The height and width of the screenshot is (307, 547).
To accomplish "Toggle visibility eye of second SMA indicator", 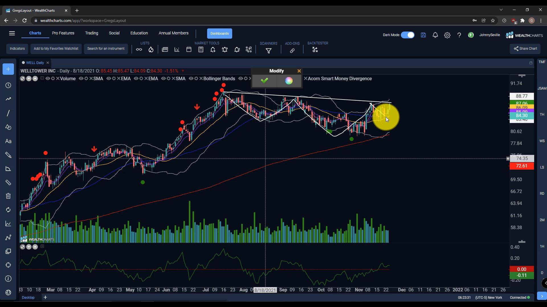I will click(164, 79).
